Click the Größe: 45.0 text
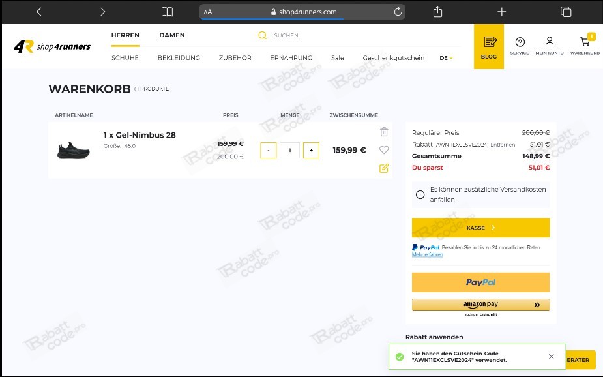This screenshot has height=377, width=603. pos(119,146)
